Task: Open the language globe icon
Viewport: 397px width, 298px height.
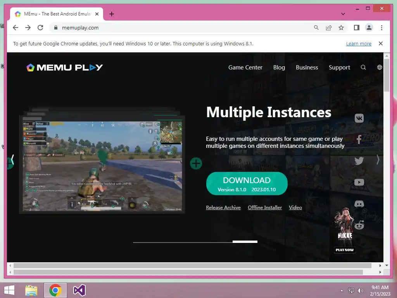Action: (x=380, y=68)
